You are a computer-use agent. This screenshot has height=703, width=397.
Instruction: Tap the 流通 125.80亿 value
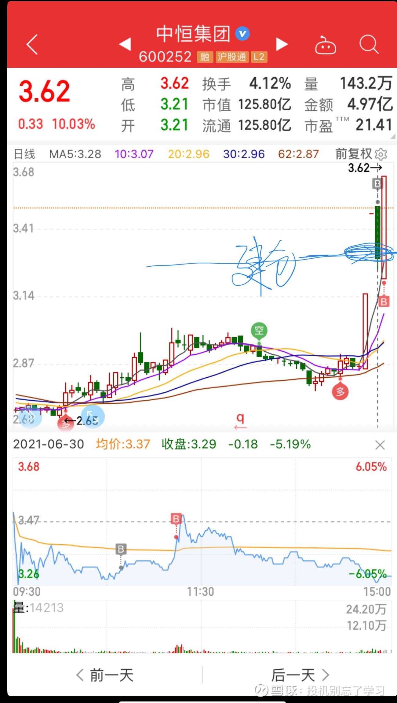(264, 125)
